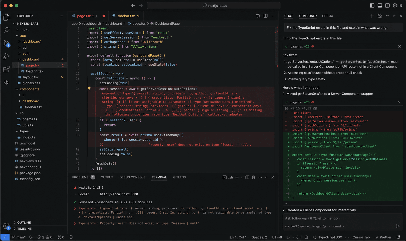Open the Extensions view

tap(6, 69)
